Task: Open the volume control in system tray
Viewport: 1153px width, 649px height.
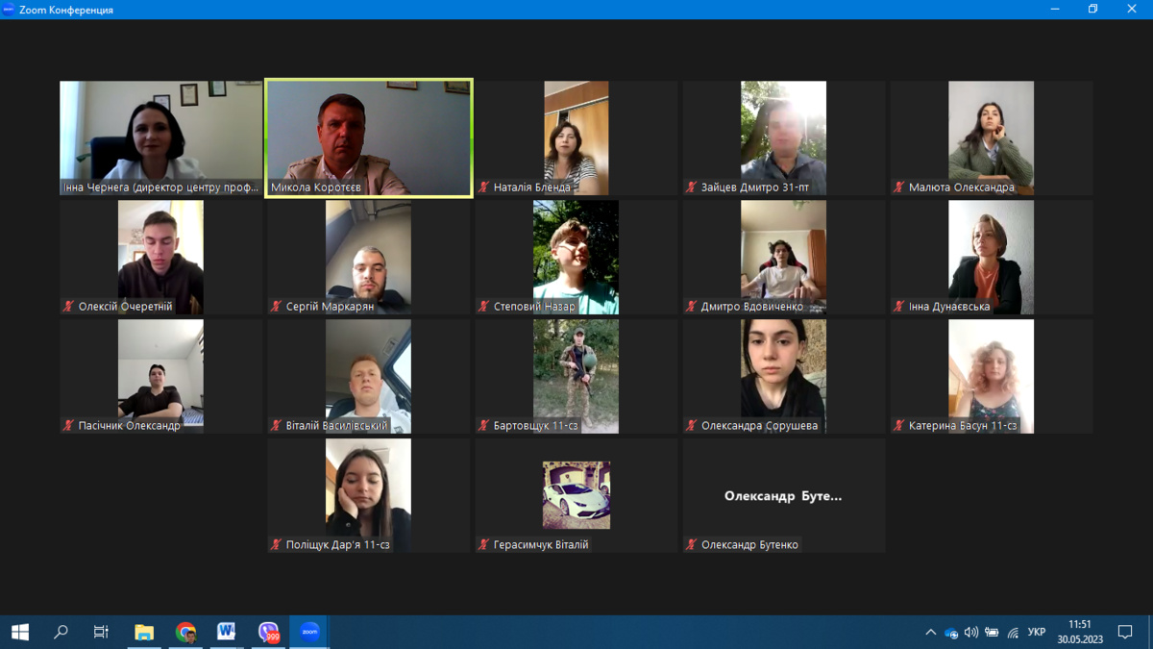Action: (971, 633)
